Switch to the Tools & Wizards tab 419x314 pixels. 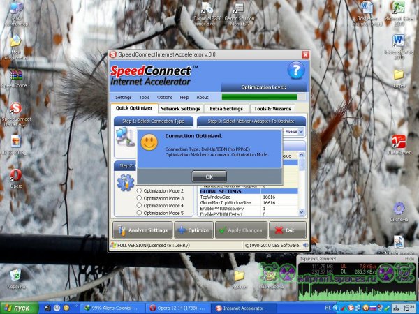coord(272,109)
